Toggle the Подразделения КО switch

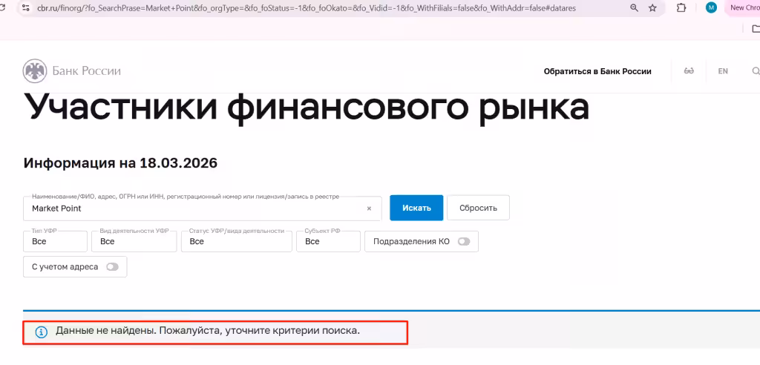coord(464,241)
